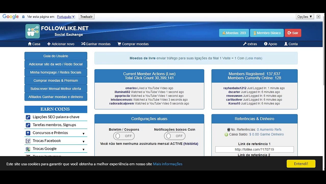The image size is (326, 184).
Task: Click the house icon beside Casa
Action: tap(30, 44)
